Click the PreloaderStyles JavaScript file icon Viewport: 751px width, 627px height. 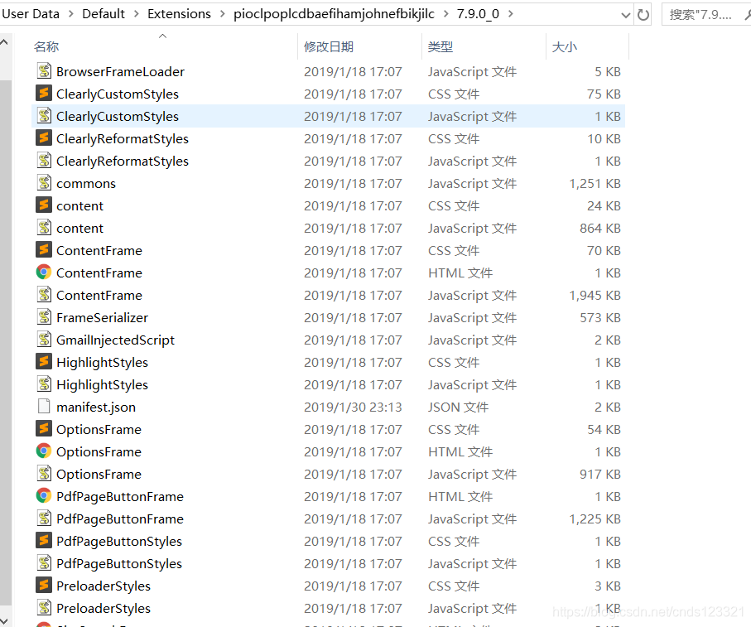(x=44, y=607)
